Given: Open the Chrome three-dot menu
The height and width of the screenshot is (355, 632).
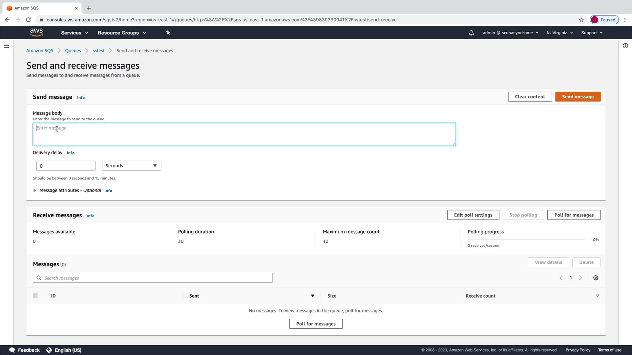Looking at the screenshot, I should pyautogui.click(x=625, y=20).
